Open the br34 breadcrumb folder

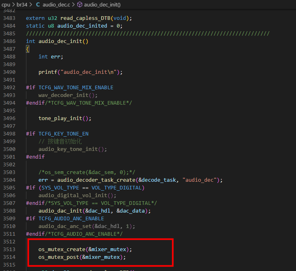tap(22, 4)
